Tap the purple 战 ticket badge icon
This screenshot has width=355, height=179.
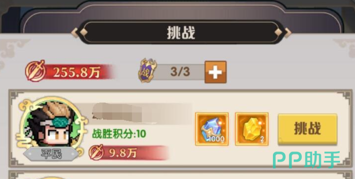pyautogui.click(x=148, y=70)
